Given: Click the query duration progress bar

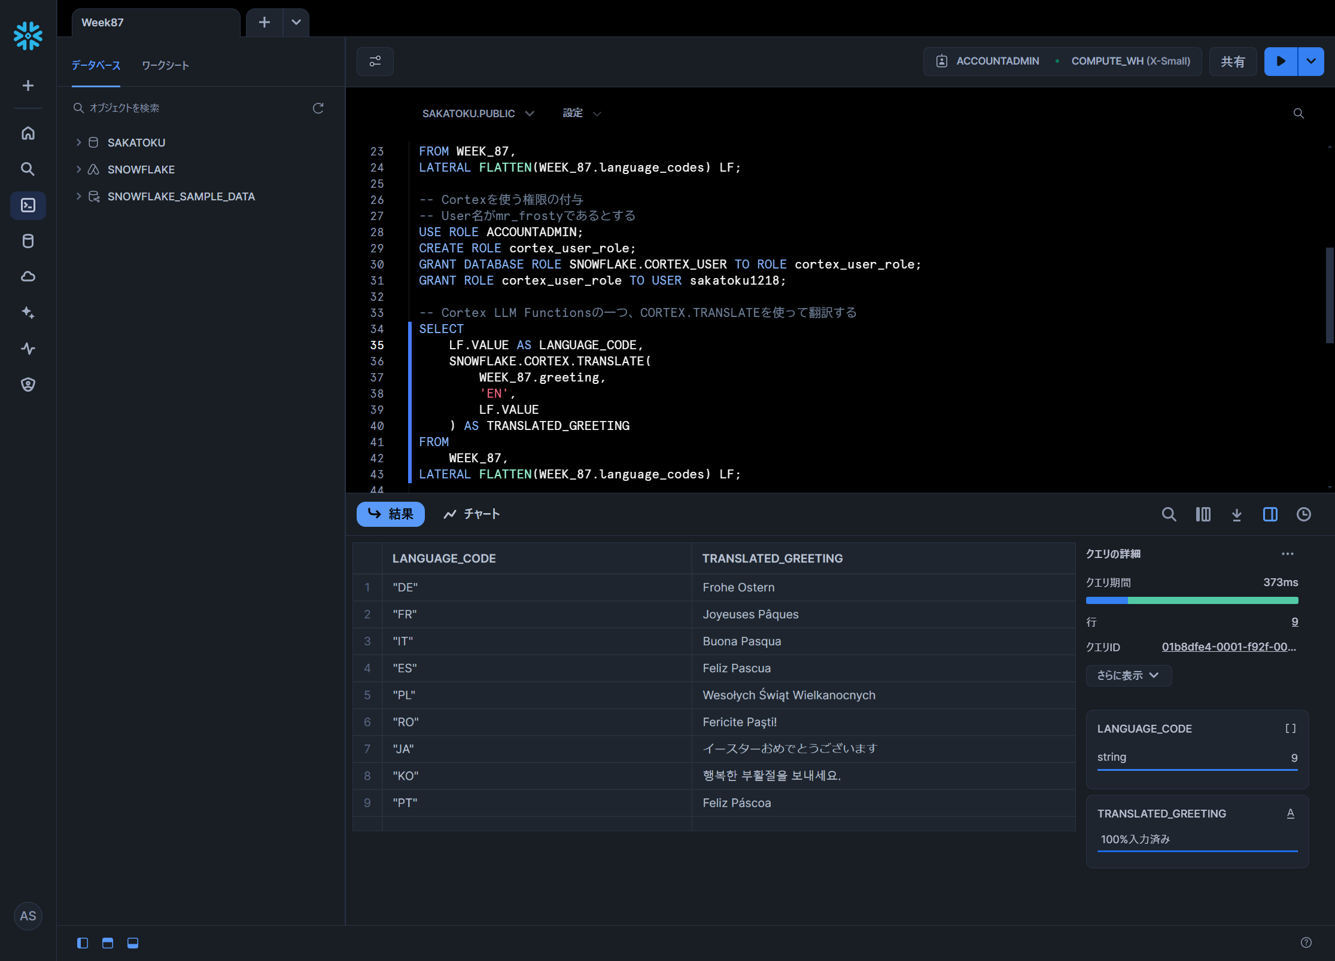Looking at the screenshot, I should [1191, 600].
